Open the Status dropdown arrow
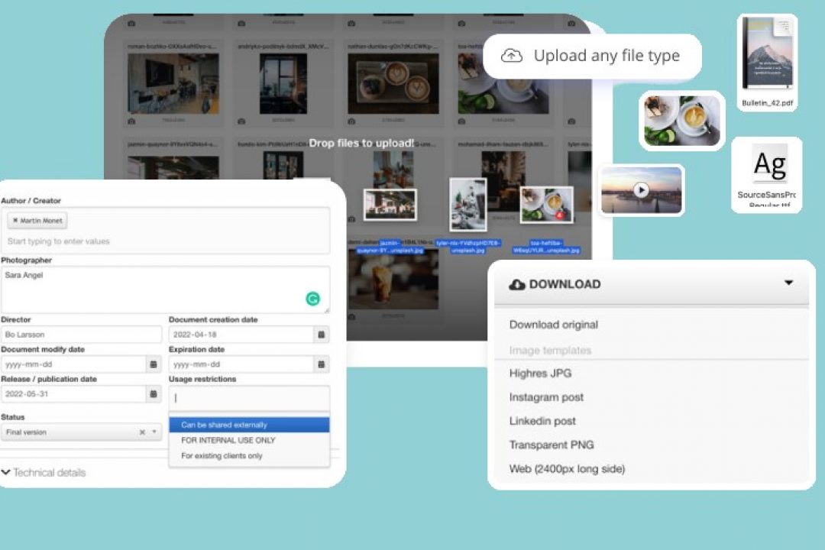The width and height of the screenshot is (825, 550). [154, 432]
